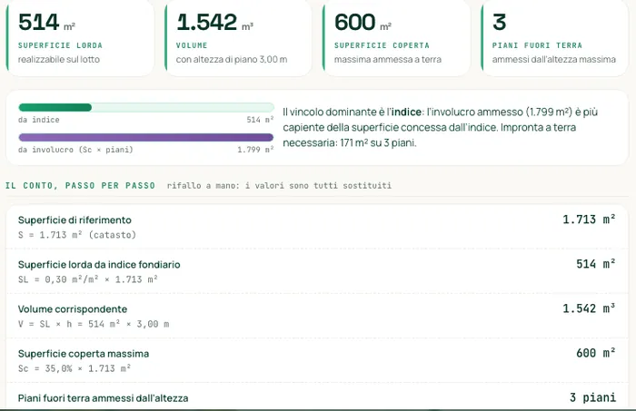Screen dimensions: 636x411
Task: Click the 1.799 m² involucro bar value
Action: coord(255,150)
